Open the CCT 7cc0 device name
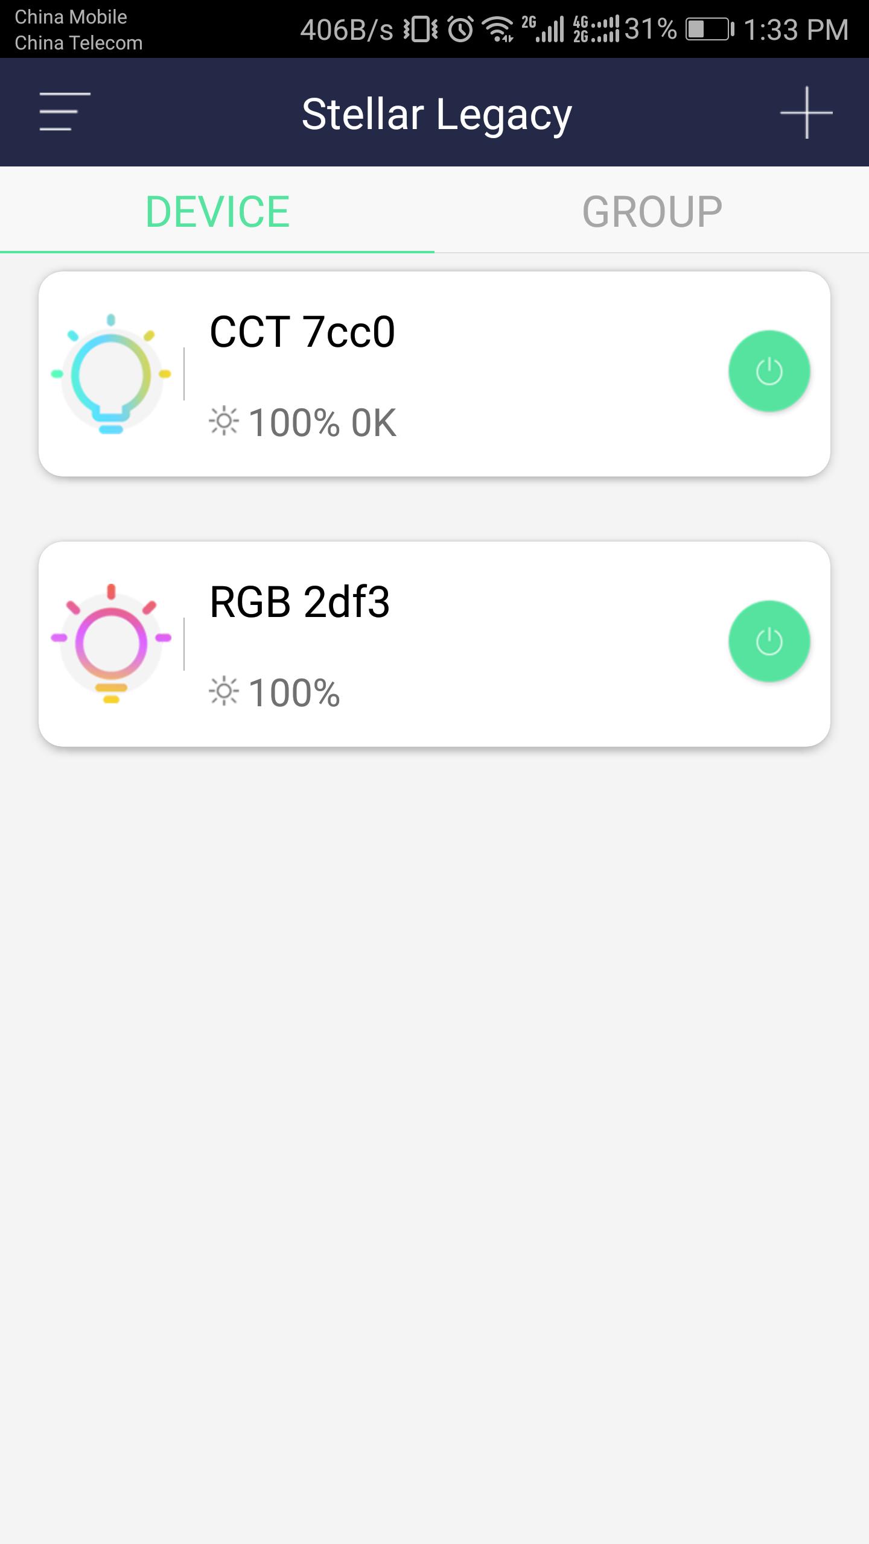 302,332
